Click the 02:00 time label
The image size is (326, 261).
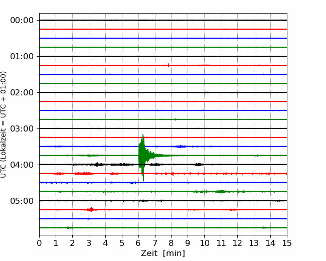click(x=22, y=93)
